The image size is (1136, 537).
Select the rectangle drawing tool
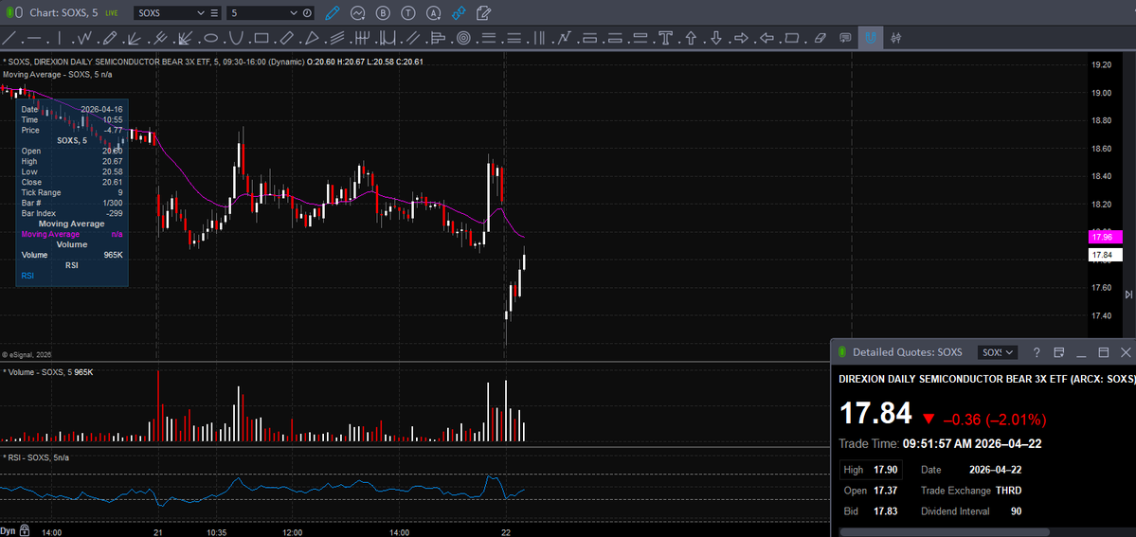click(261, 38)
